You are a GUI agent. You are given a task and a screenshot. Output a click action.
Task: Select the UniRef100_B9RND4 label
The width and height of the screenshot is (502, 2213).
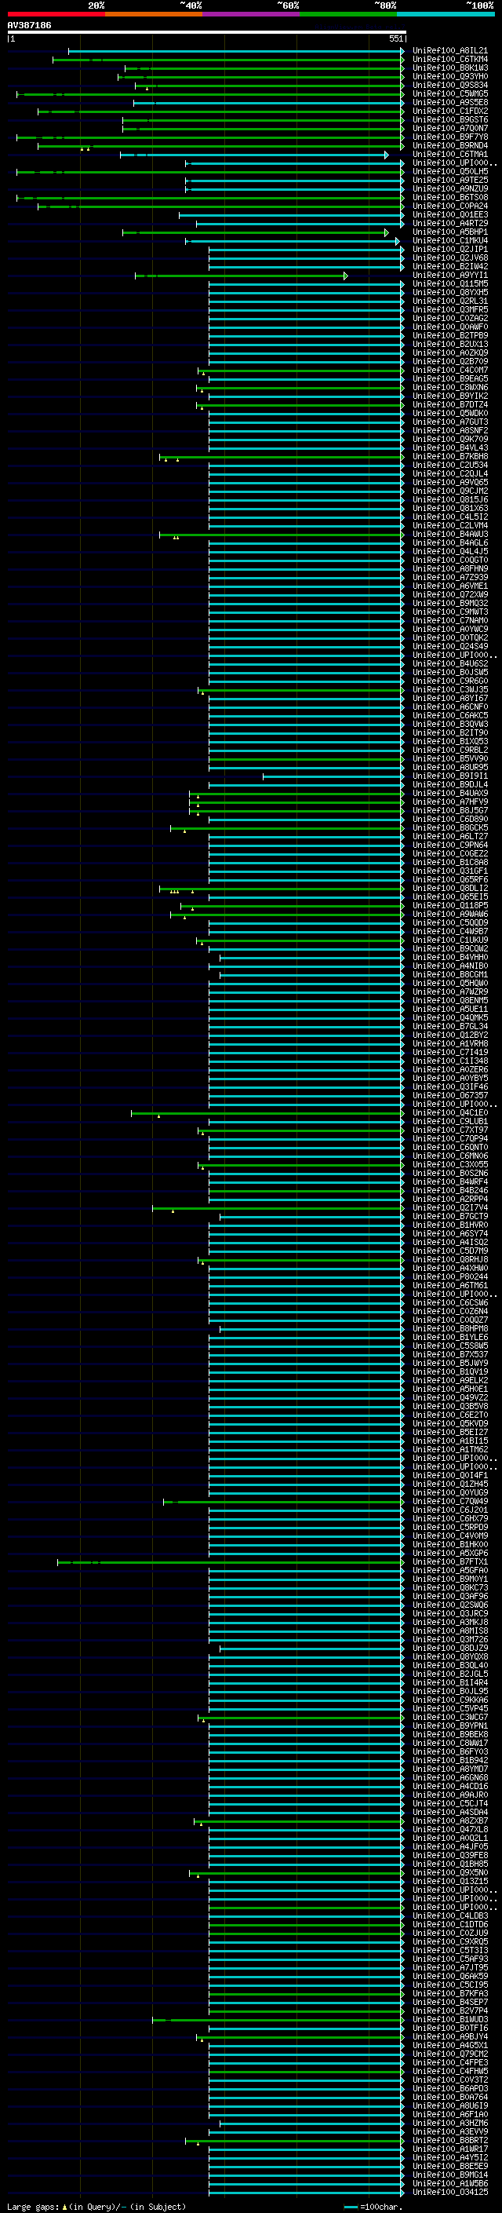pyautogui.click(x=449, y=145)
